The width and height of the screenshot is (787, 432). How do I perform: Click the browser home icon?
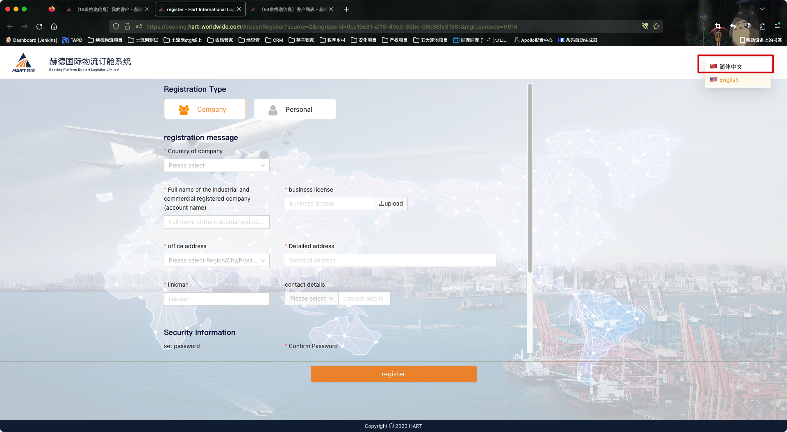[x=54, y=27]
